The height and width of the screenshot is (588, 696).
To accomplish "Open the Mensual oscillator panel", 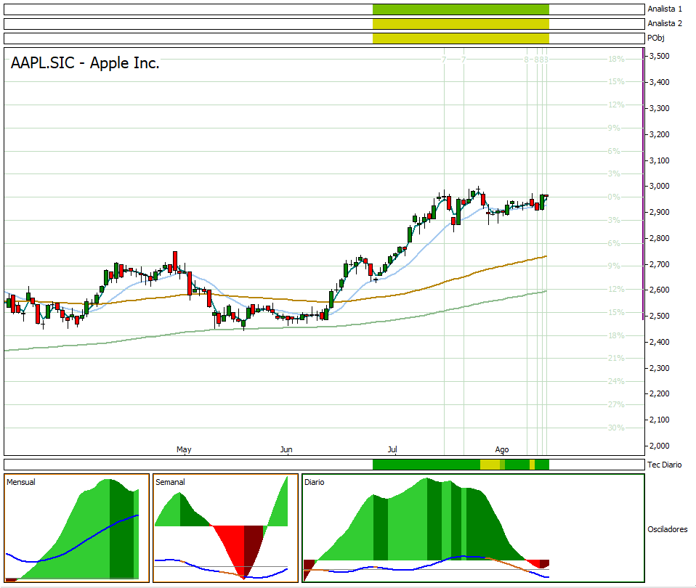I will (77, 528).
